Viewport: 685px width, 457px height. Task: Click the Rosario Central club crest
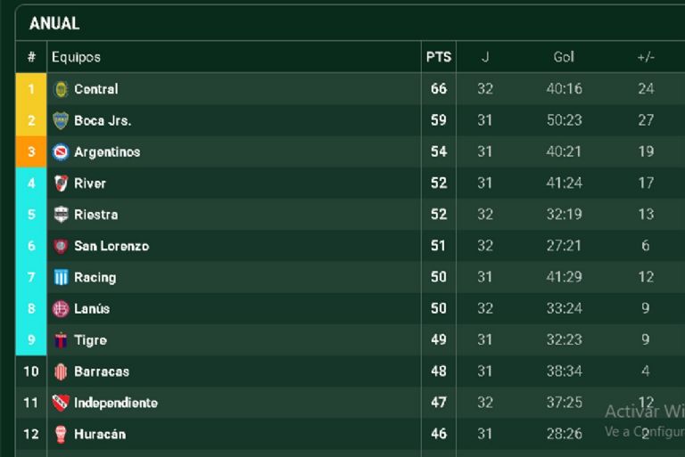point(61,89)
